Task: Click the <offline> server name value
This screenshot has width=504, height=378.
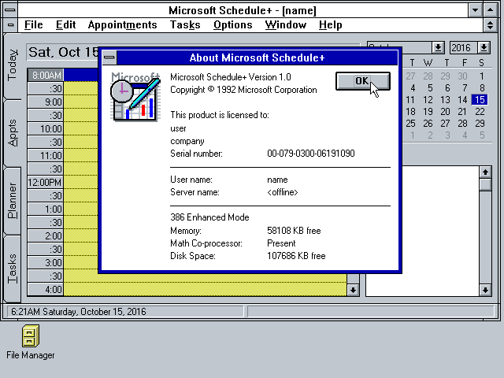Action: click(x=283, y=192)
